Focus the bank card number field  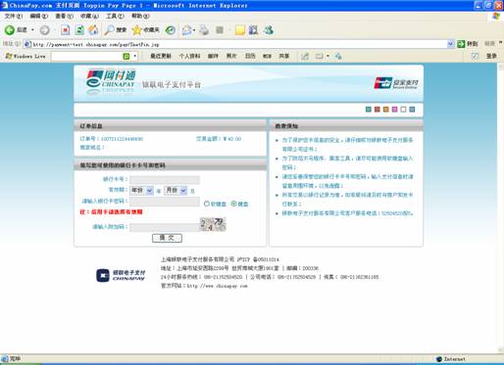tap(165, 179)
